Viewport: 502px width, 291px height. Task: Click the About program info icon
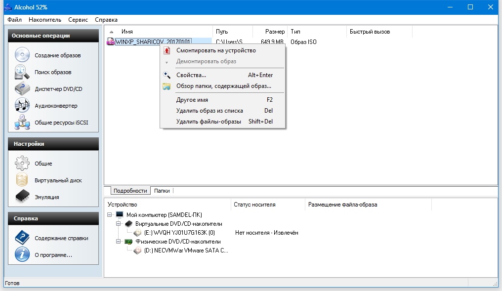pyautogui.click(x=22, y=255)
